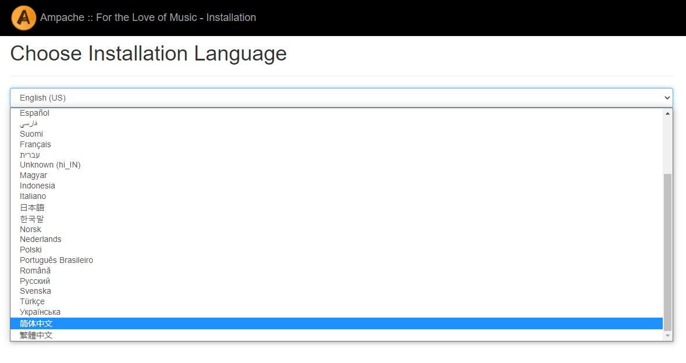This screenshot has height=363, width=686.
Task: Click the Ampache Installation header title
Action: [148, 17]
